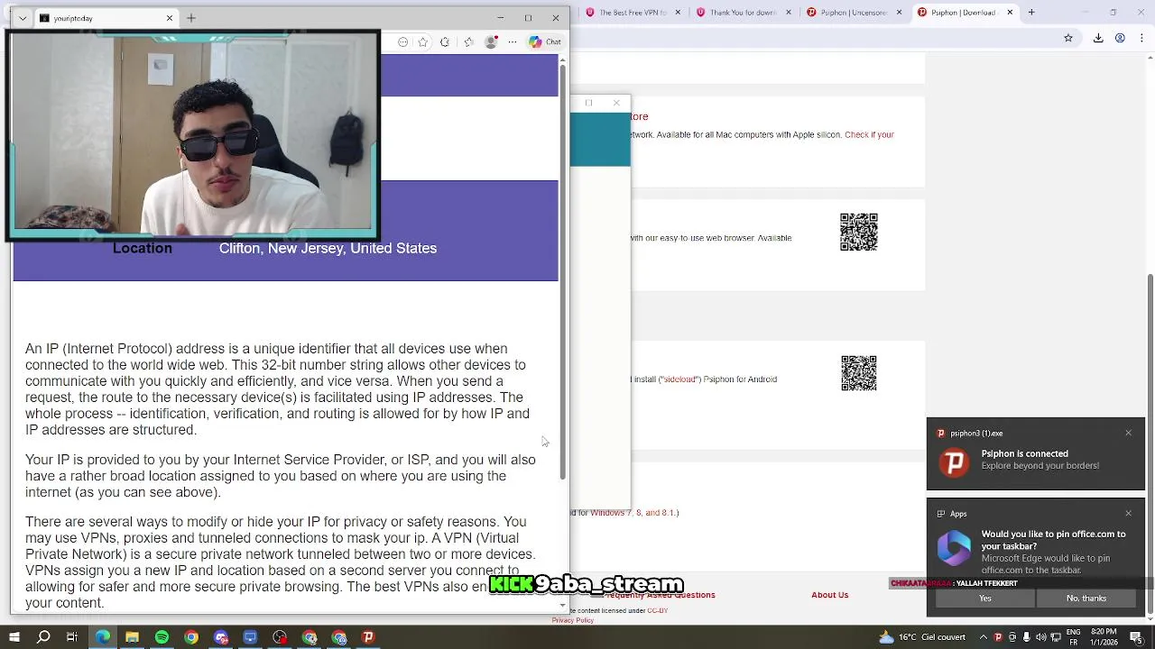Screen dimensions: 1155x649
Task: Click microphone icon in system tray
Action: coord(1026,637)
